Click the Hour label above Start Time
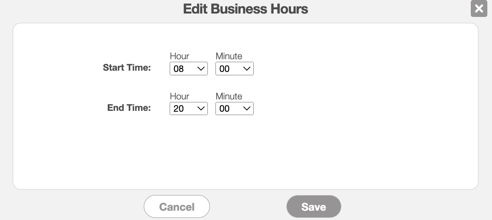 click(179, 56)
